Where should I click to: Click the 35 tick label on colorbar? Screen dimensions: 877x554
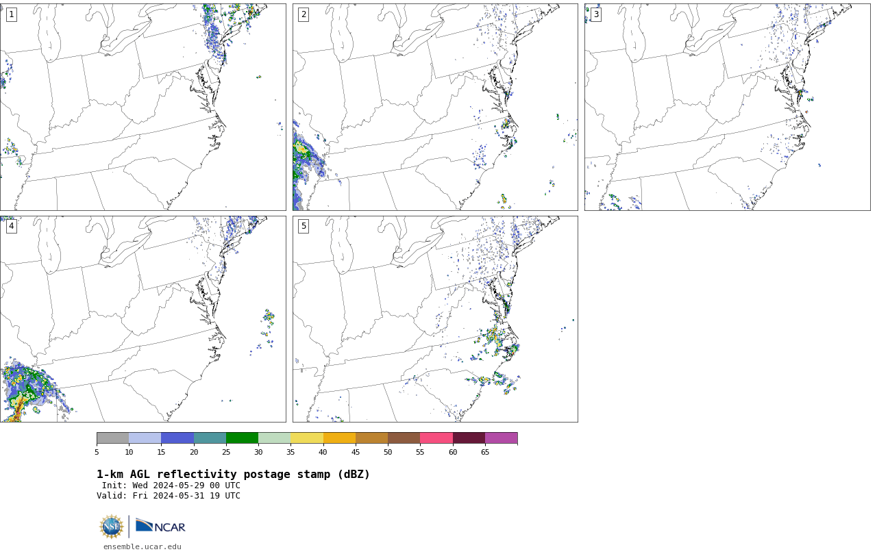pos(291,452)
